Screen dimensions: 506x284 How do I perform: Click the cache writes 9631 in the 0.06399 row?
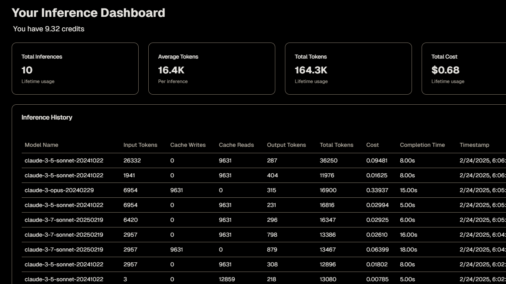tap(177, 250)
